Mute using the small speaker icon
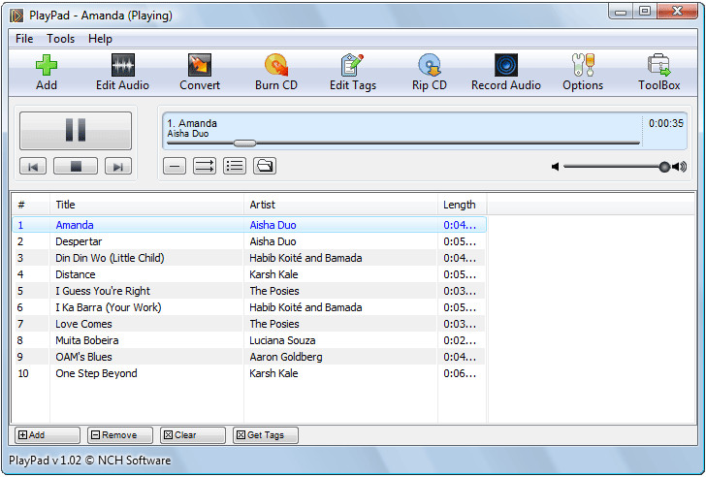 pyautogui.click(x=555, y=167)
